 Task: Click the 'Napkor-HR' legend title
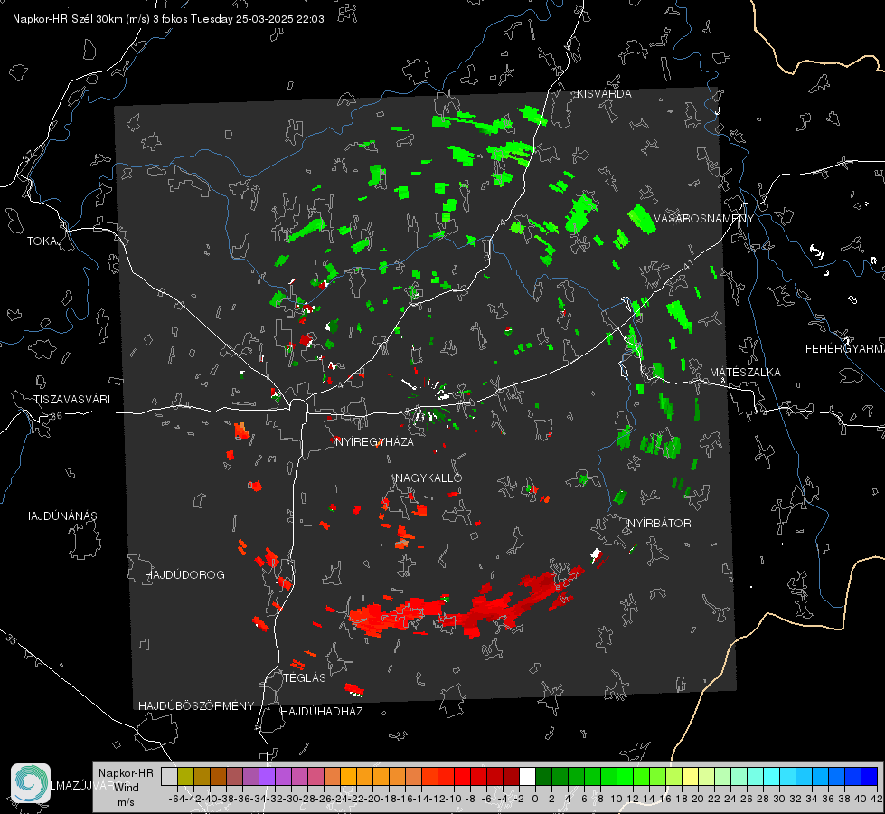coord(126,773)
